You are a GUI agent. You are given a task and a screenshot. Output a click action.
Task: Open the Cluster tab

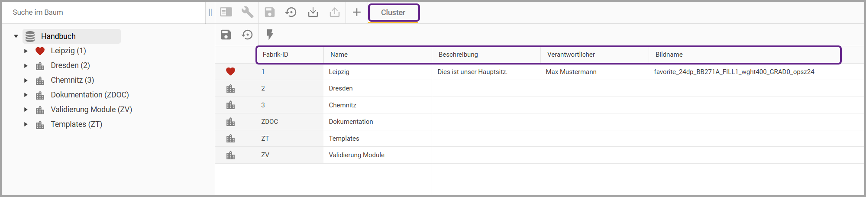(393, 13)
